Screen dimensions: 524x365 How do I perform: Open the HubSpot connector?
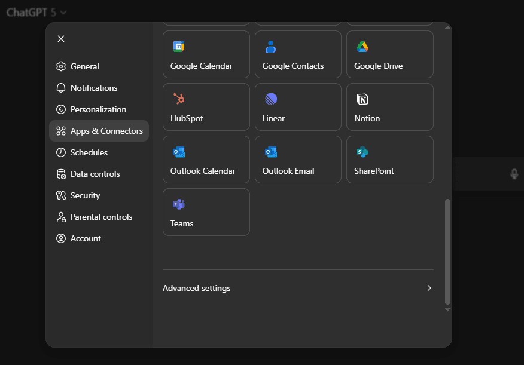(206, 107)
